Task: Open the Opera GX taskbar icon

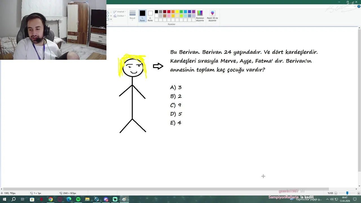Action: (x=60, y=199)
